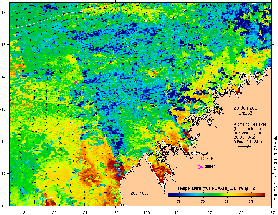Click the Argo float circle near 14°S
Image resolution: width=278 pixels, height=215 pixels.
76,82
